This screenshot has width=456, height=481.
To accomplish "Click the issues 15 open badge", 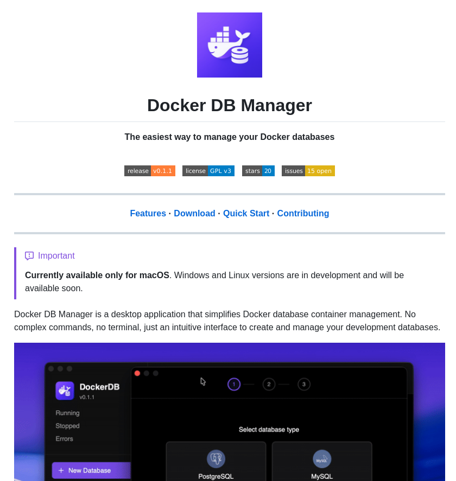I will [x=308, y=171].
